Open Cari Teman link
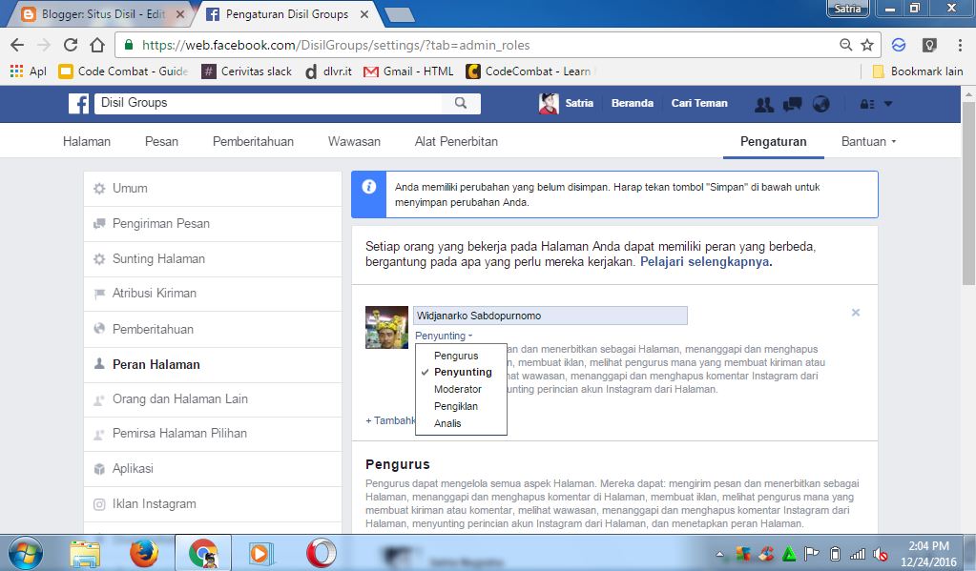 pyautogui.click(x=699, y=103)
